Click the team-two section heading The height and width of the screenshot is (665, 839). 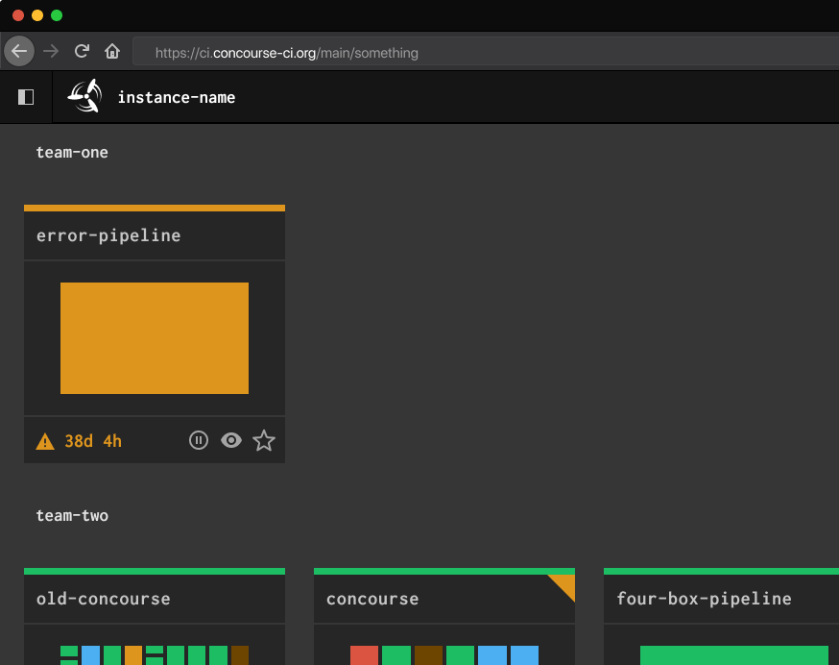(72, 515)
